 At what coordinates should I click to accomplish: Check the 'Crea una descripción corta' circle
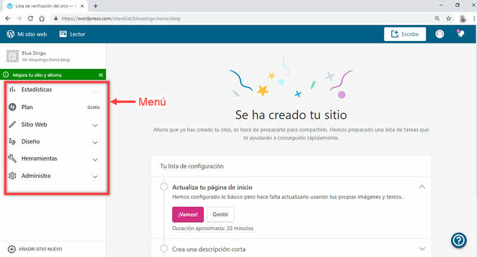[164, 249]
